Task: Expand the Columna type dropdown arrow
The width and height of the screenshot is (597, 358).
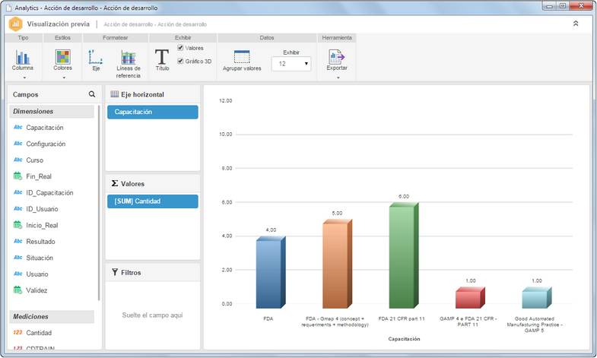Action: pyautogui.click(x=25, y=78)
